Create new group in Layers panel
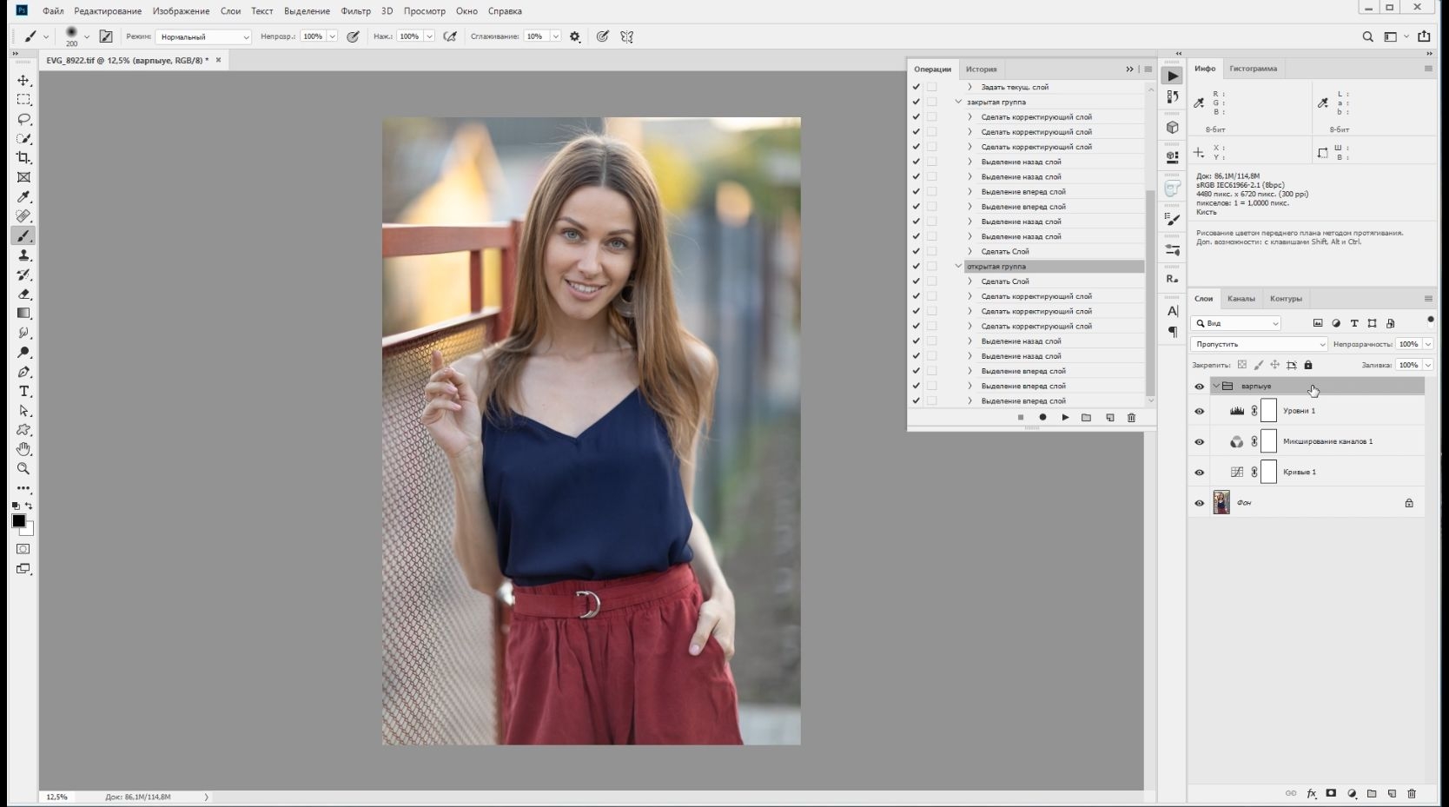 [x=1372, y=793]
